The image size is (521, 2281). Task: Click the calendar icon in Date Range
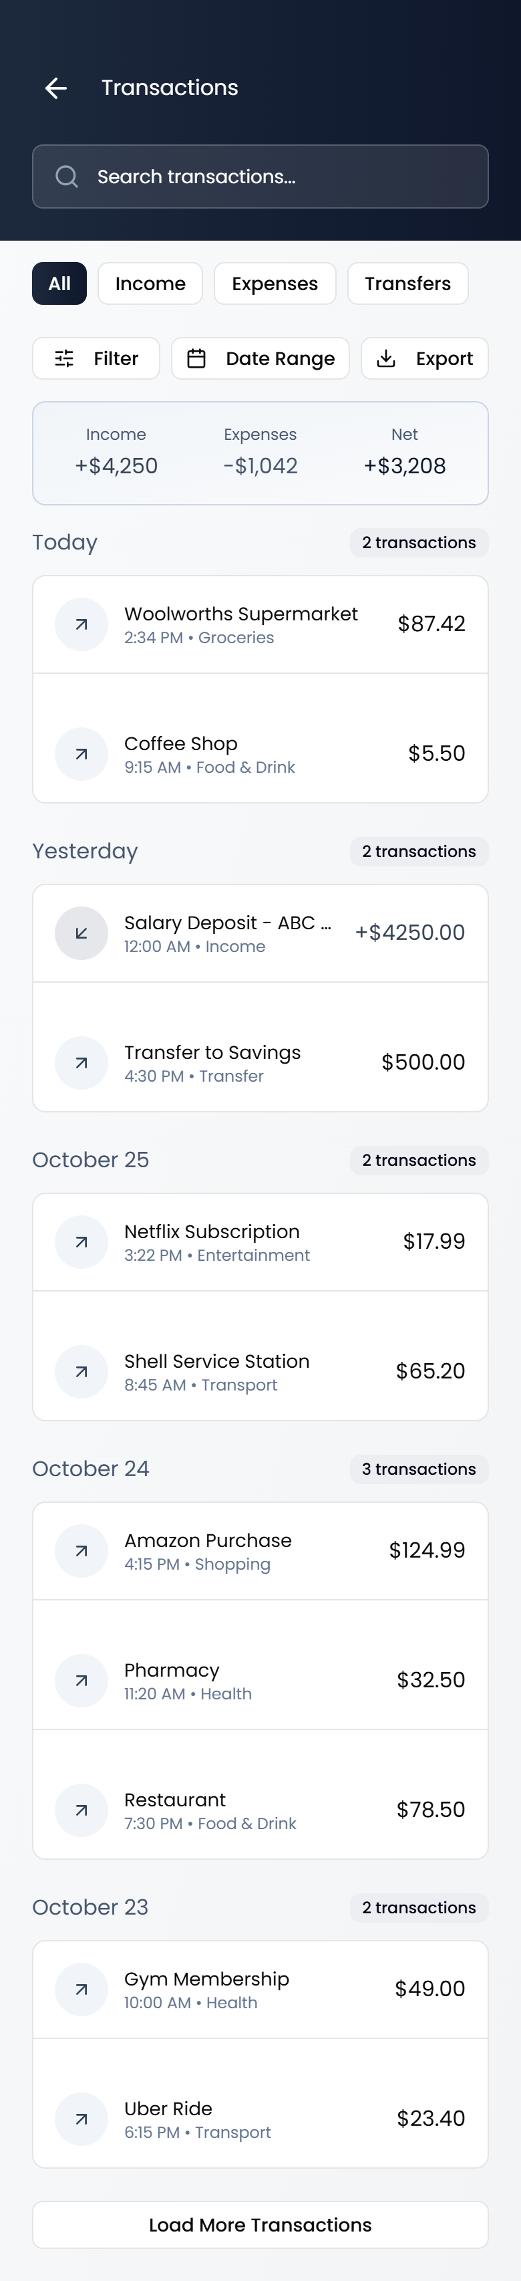tap(196, 358)
